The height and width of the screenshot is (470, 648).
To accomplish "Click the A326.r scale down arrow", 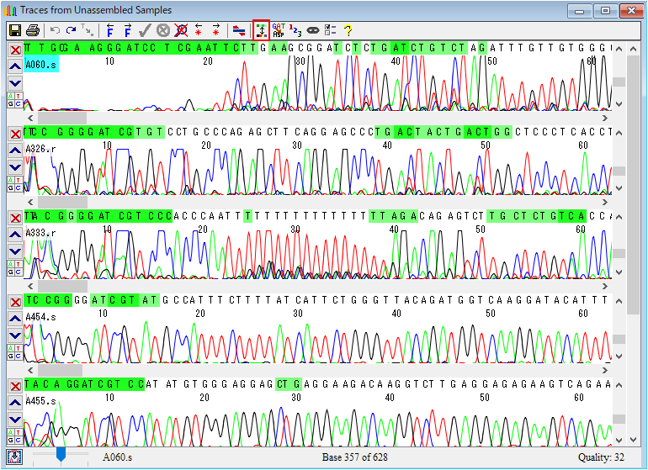I will pyautogui.click(x=619, y=188).
